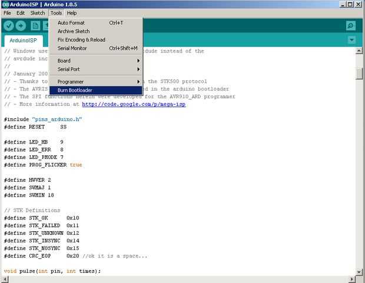
Task: Open the Sketch menu
Action: [x=38, y=13]
